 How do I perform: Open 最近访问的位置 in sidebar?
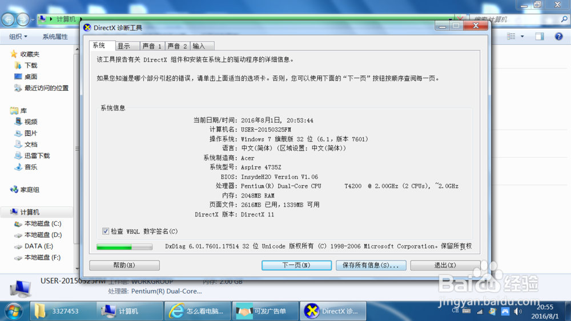click(x=46, y=88)
